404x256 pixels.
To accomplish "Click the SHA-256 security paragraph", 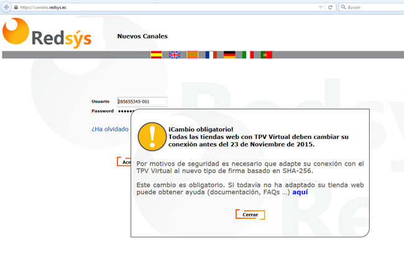I will pyautogui.click(x=250, y=167).
